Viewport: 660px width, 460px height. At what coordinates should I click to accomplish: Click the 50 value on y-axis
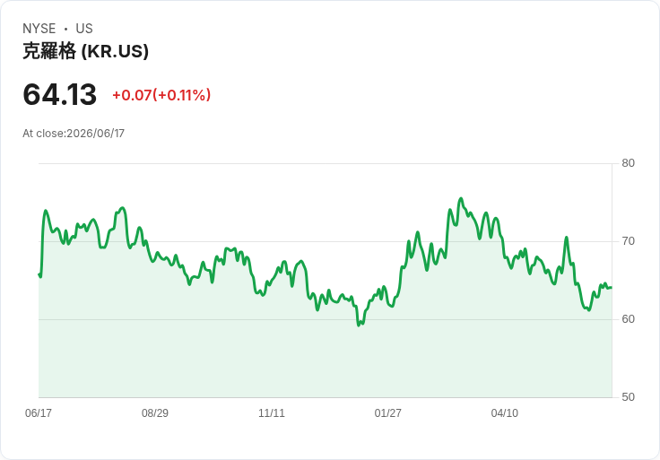[628, 397]
